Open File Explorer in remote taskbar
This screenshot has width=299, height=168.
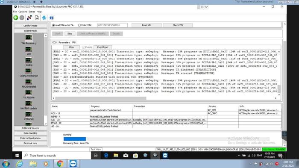click(x=116, y=156)
